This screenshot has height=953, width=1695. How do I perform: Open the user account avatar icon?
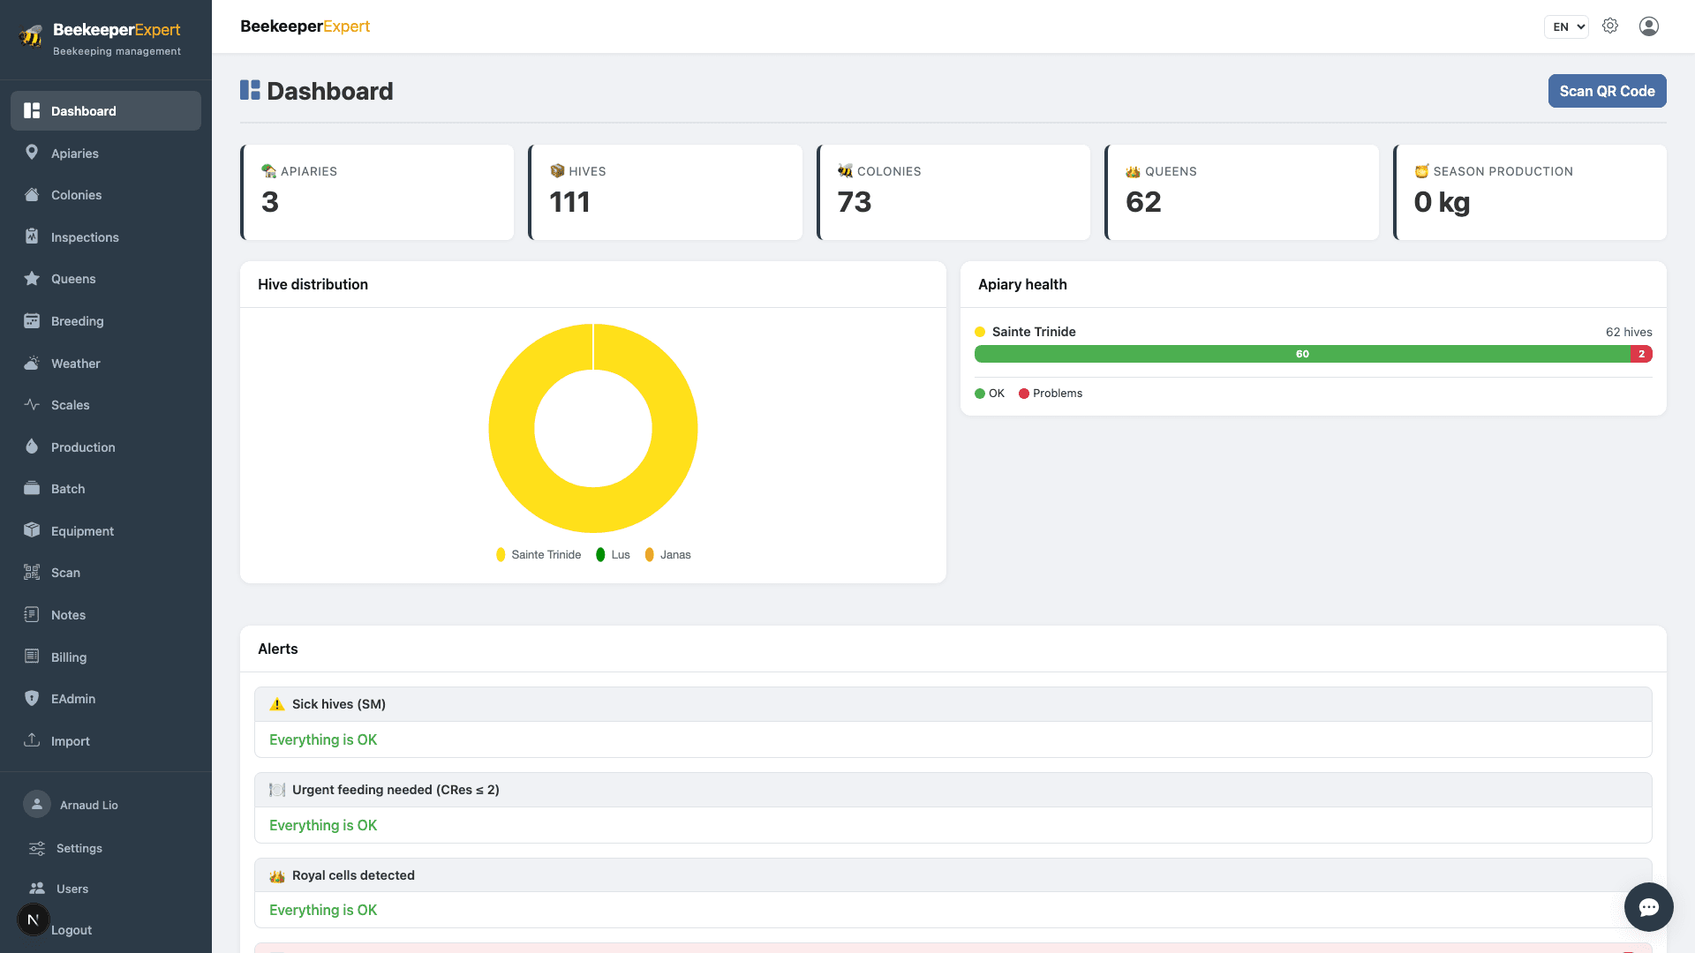(x=1649, y=26)
